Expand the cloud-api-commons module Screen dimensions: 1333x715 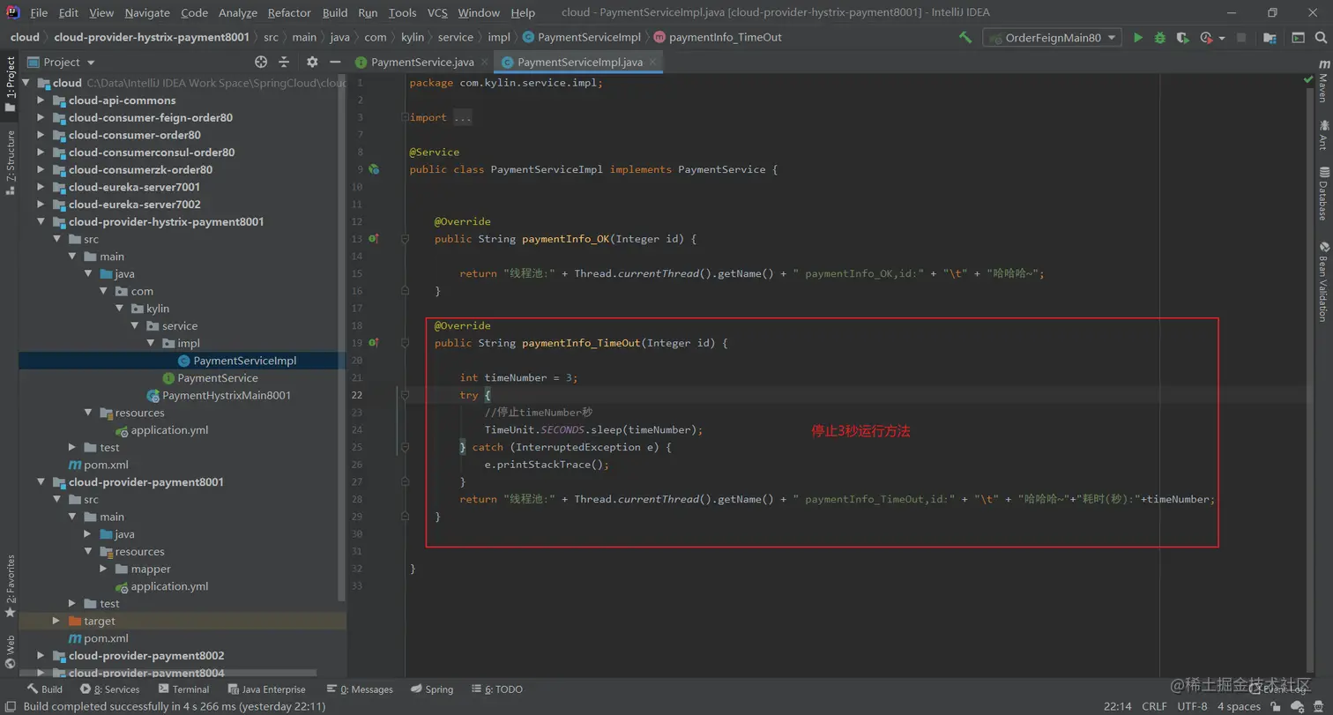tap(41, 101)
